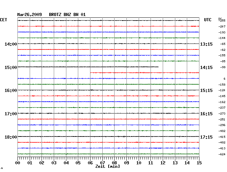This screenshot has width=227, height=172.
Task: Click the DC offset value -624
Action: point(221,154)
